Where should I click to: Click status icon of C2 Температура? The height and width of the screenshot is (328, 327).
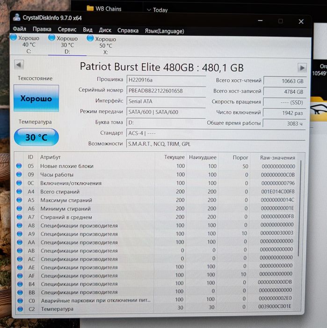tap(20, 309)
